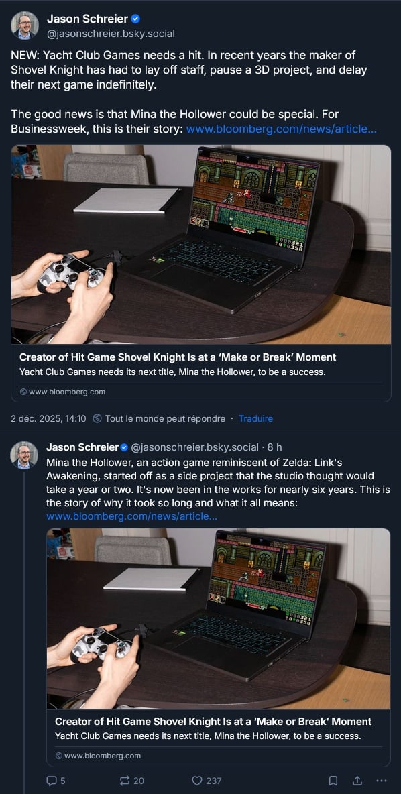Like the reply with the heart icon
Image resolution: width=401 pixels, height=794 pixels.
(197, 781)
